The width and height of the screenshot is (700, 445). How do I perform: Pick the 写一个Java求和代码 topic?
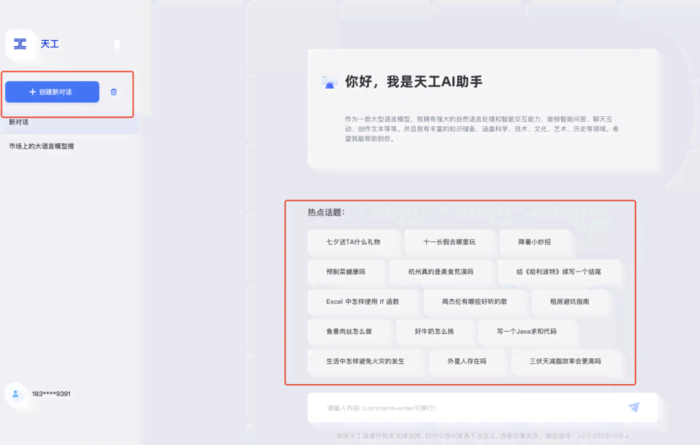click(526, 332)
